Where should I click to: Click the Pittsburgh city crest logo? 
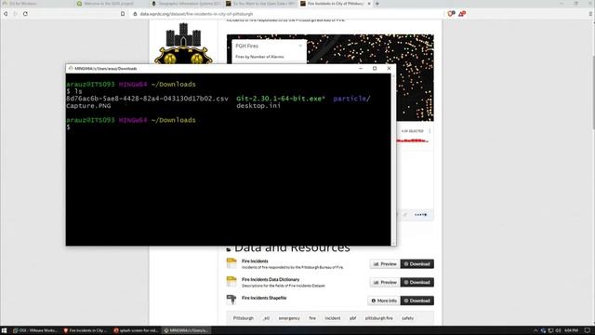point(183,44)
